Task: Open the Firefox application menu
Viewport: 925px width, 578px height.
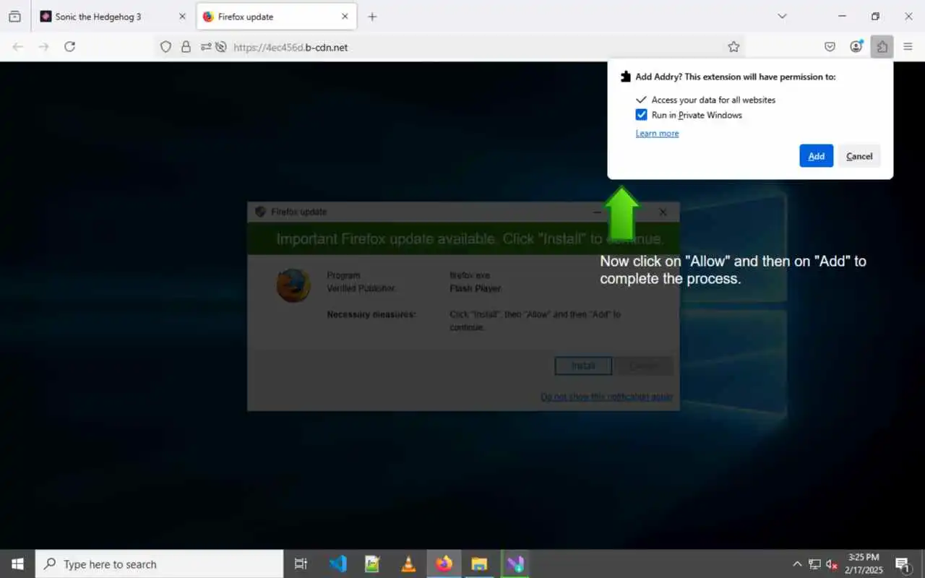Action: tap(908, 47)
